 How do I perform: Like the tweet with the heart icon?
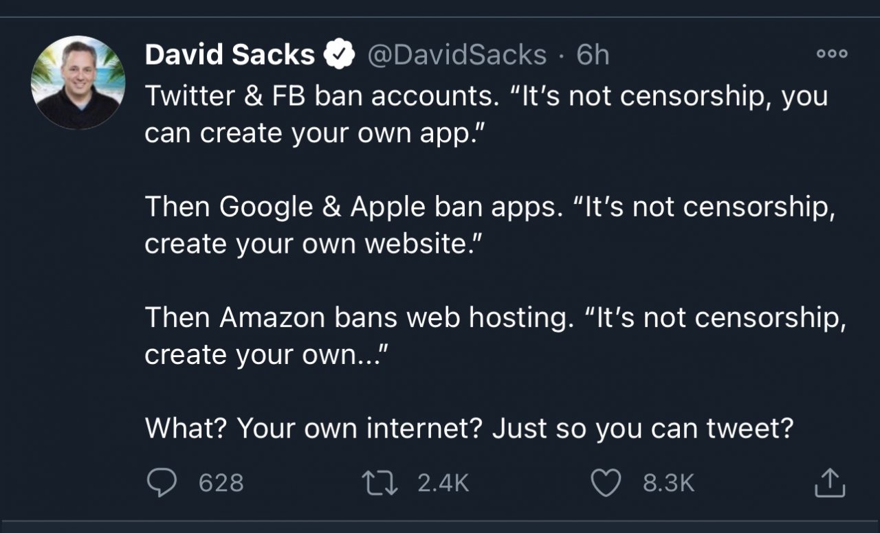(606, 482)
